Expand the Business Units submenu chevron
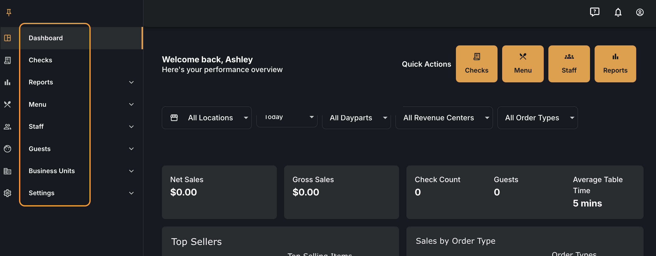Image resolution: width=656 pixels, height=256 pixels. (131, 171)
